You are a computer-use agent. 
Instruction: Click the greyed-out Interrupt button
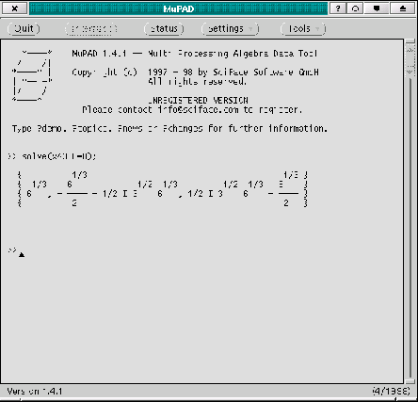point(91,29)
